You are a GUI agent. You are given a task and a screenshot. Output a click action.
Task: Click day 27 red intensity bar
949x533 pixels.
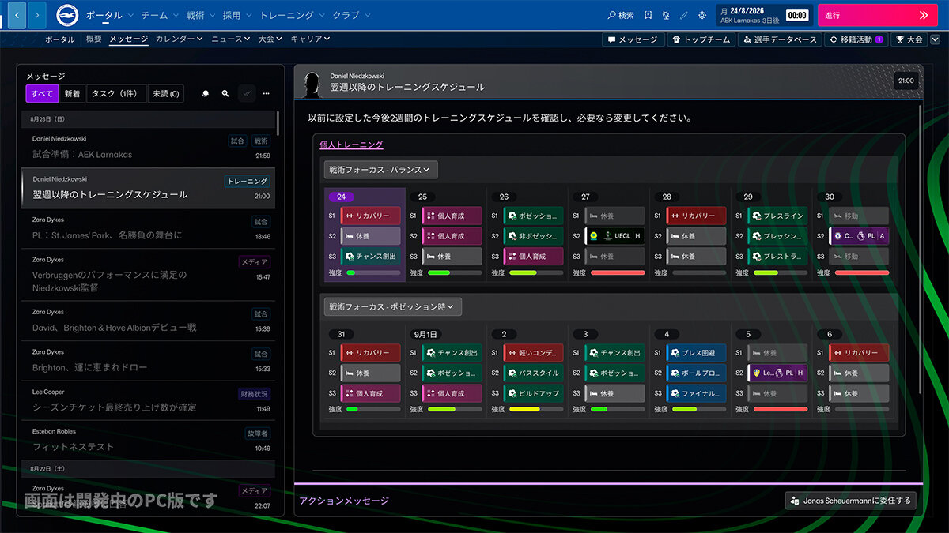(x=618, y=272)
